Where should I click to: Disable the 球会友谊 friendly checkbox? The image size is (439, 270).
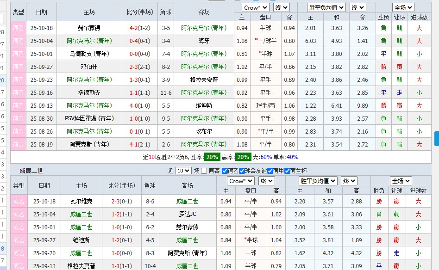point(242,170)
